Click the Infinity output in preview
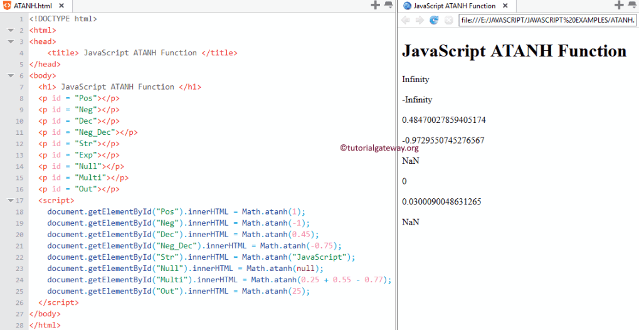 pyautogui.click(x=415, y=80)
